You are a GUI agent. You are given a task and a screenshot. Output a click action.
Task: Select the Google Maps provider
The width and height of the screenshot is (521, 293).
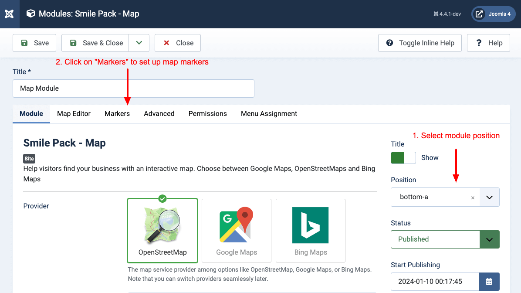tap(237, 231)
